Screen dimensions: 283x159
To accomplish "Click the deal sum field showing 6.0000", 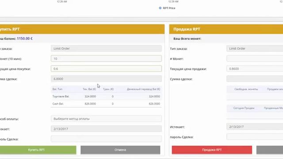I will [106, 79].
